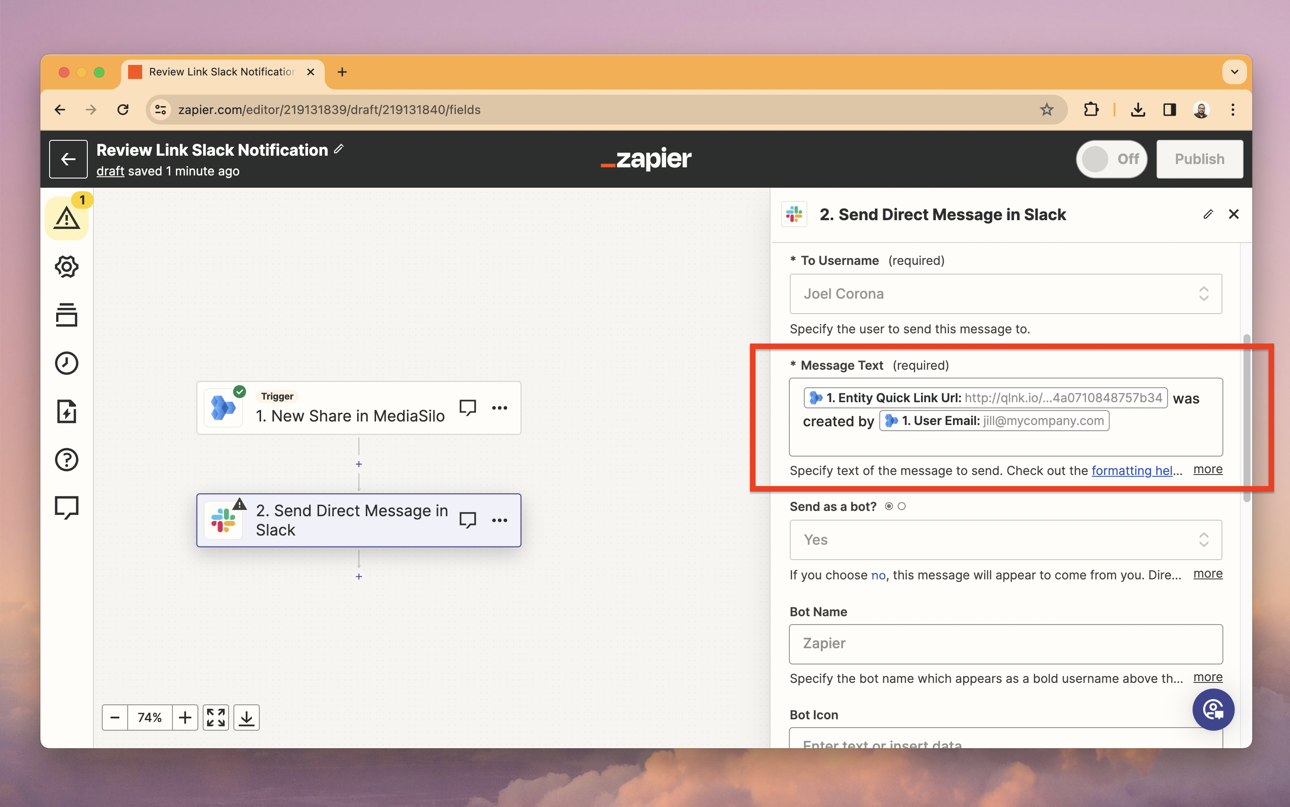The width and height of the screenshot is (1290, 807).
Task: Open Chrome profile avatar
Action: [1201, 109]
